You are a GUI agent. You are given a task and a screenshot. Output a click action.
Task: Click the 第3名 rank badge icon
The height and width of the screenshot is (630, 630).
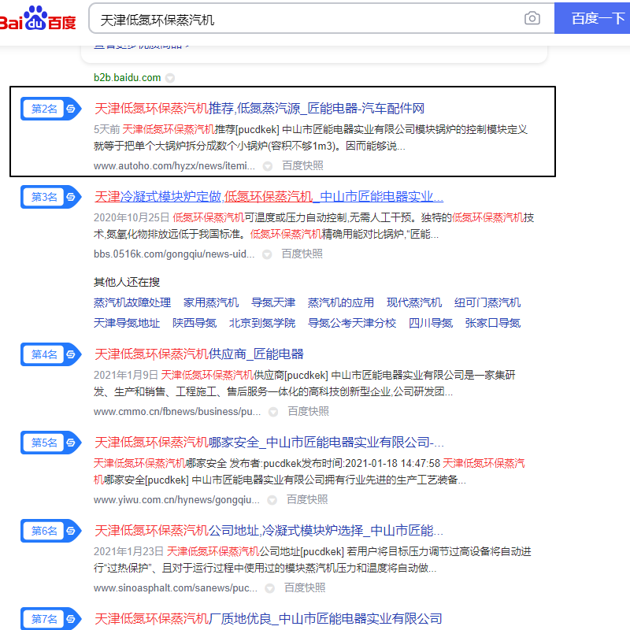tap(50, 197)
